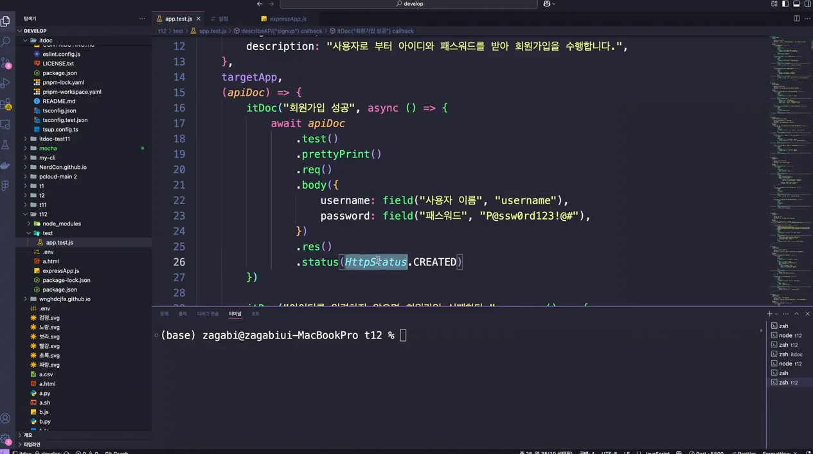This screenshot has height=454, width=813.
Task: Expand the wnghdcjfe.github.io folder
Action: 84,299
